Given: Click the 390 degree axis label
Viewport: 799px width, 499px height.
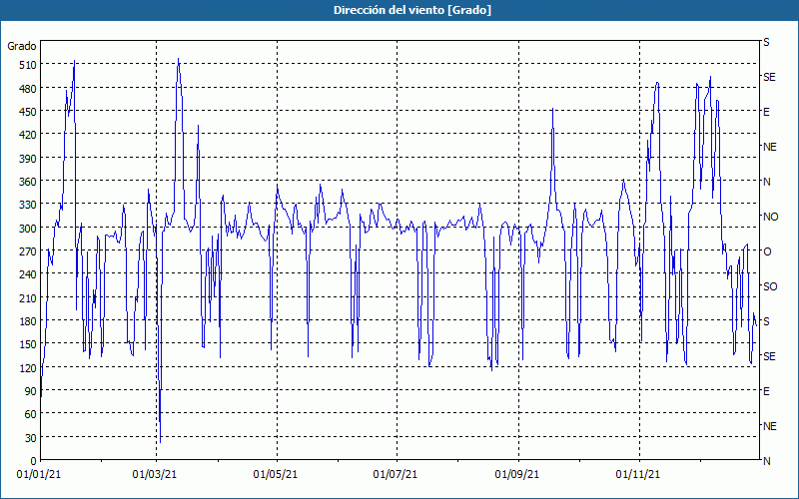Looking at the screenshot, I should click(28, 159).
